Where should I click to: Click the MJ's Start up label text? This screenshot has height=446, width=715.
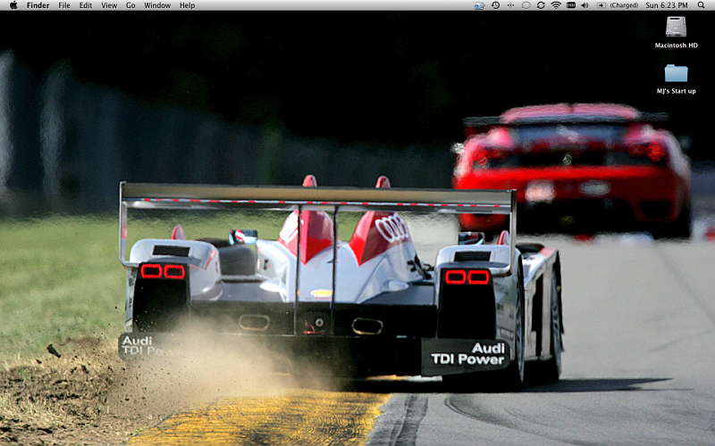tap(677, 91)
